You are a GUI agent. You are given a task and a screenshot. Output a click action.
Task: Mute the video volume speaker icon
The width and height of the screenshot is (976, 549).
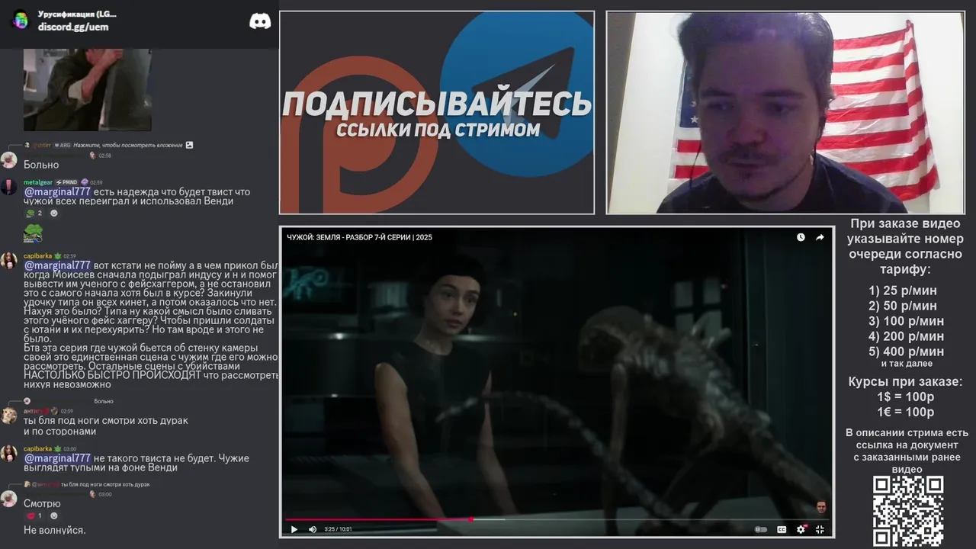point(313,529)
